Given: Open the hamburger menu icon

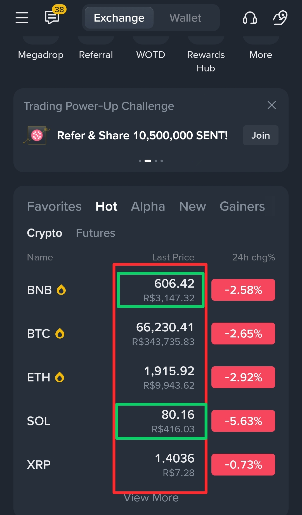Looking at the screenshot, I should (22, 18).
